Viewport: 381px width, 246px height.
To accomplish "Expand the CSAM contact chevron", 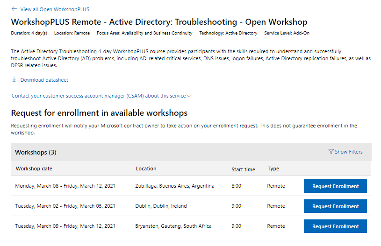I will tap(189, 96).
